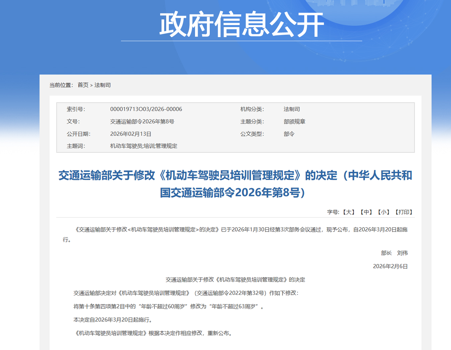
Task: Click the 公文类型 value 部令
Action: (x=289, y=134)
